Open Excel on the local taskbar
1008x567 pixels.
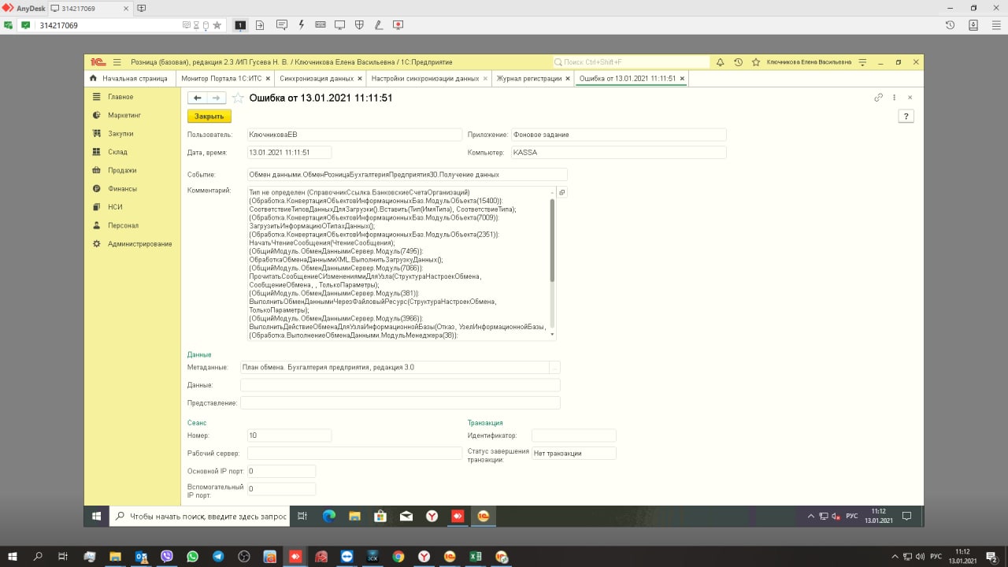(x=475, y=556)
